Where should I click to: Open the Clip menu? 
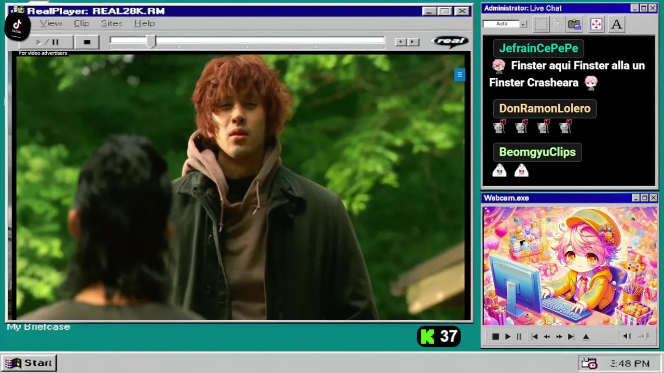coord(81,23)
